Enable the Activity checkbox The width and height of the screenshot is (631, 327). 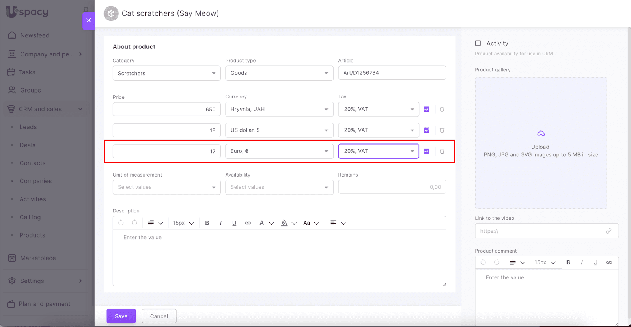[478, 43]
